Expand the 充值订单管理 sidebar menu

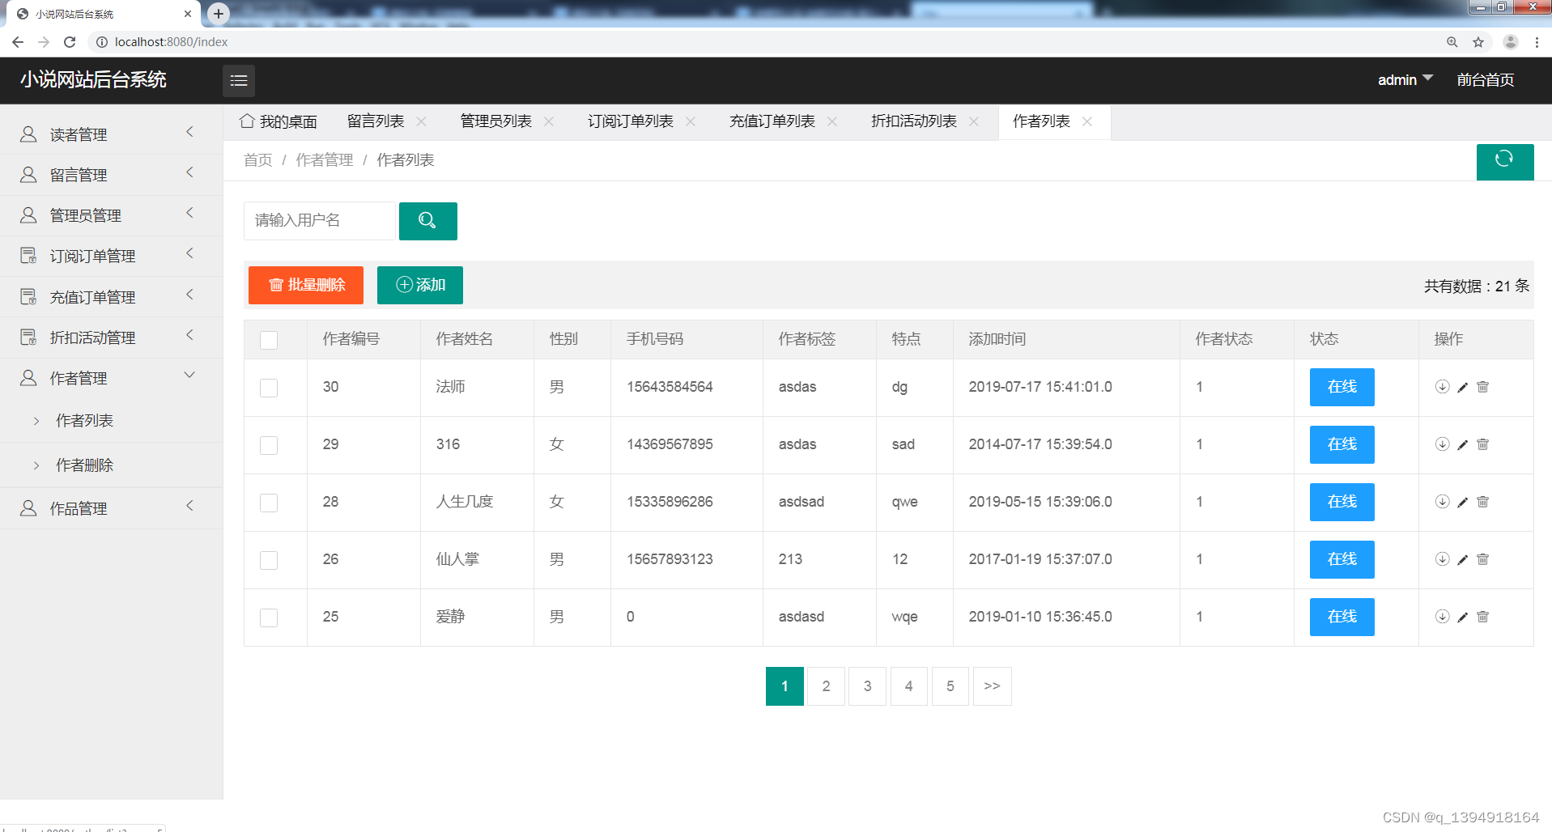click(111, 297)
